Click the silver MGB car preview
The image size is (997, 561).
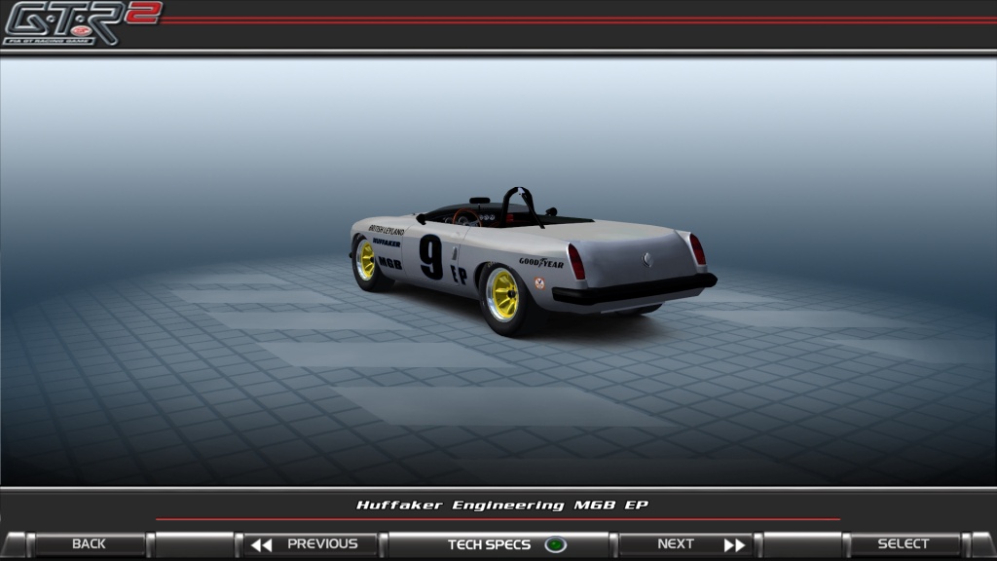533,261
